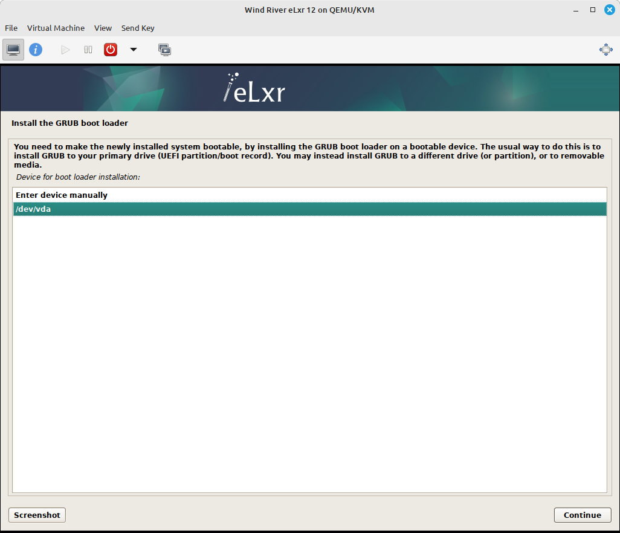Screen dimensions: 620x533
Task: Click the red power shutdown icon
Action: (x=110, y=49)
